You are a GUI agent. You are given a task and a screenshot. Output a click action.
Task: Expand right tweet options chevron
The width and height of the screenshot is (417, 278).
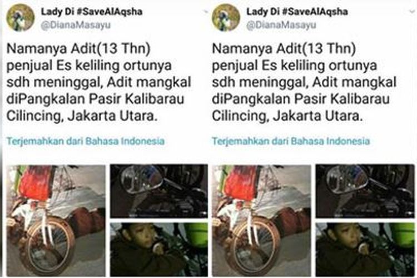pyautogui.click(x=412, y=12)
